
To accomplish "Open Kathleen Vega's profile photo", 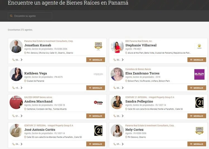I will click(x=16, y=74).
